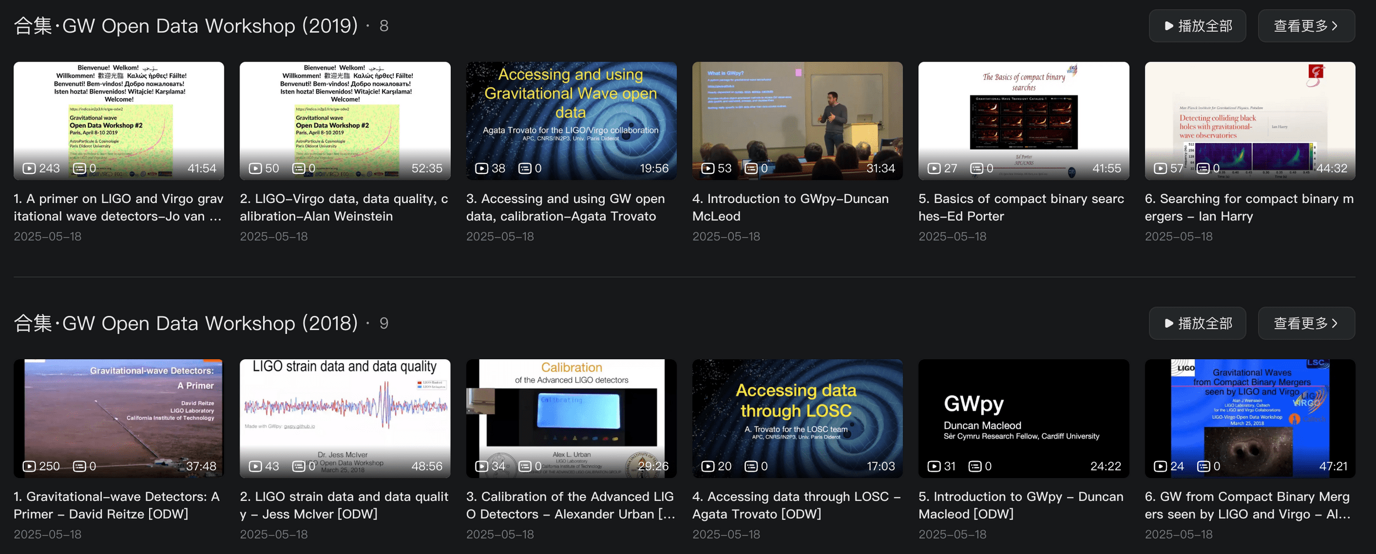Click play-count icon showing 27 views
The width and height of the screenshot is (1376, 554).
pos(934,168)
